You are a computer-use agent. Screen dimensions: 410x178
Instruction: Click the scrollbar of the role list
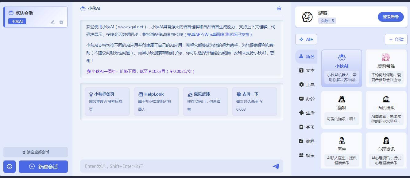(x=408, y=92)
